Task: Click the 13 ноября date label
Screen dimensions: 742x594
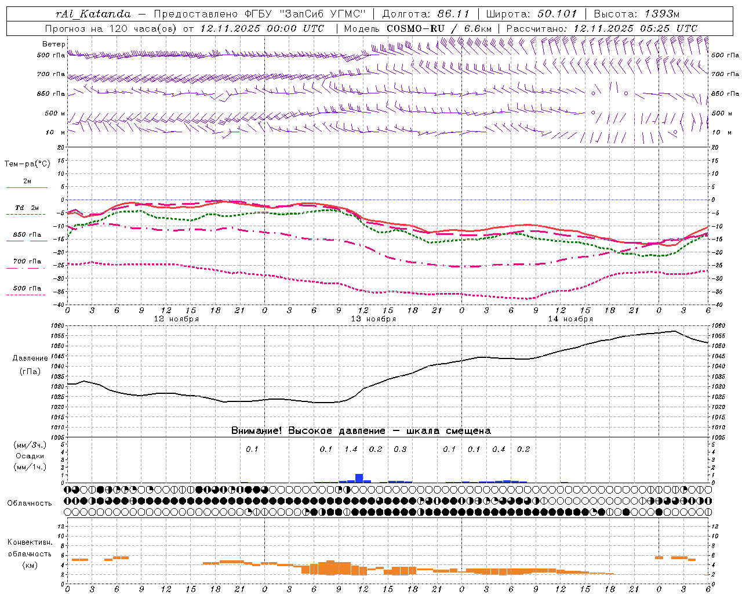Action: (373, 319)
